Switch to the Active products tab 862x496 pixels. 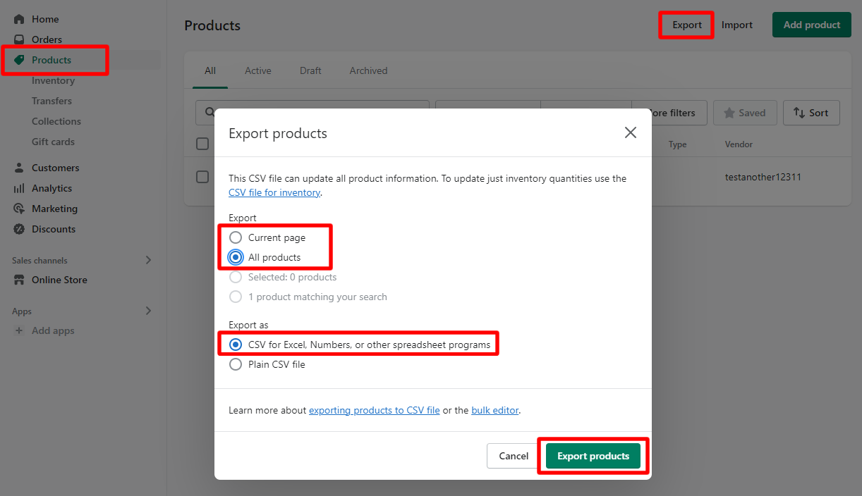pyautogui.click(x=257, y=70)
